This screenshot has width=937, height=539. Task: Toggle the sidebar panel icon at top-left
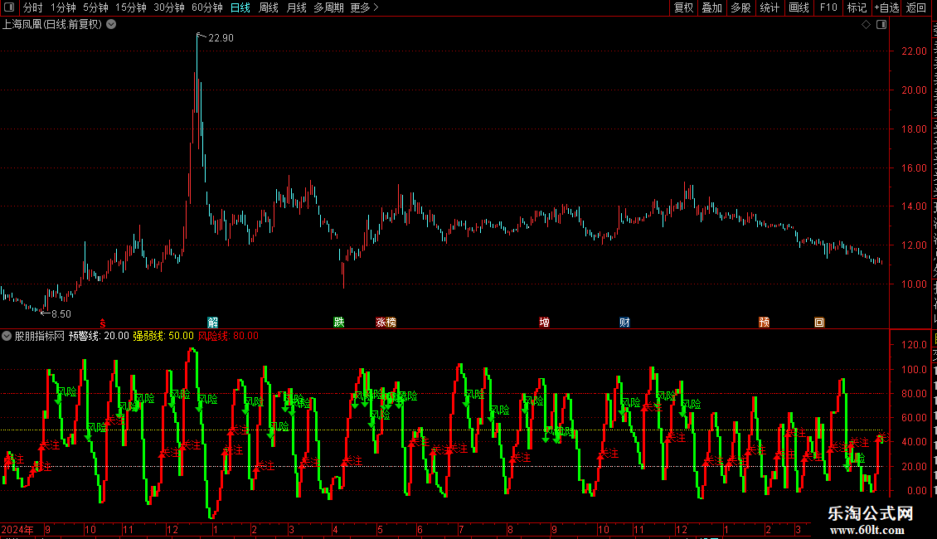point(9,7)
